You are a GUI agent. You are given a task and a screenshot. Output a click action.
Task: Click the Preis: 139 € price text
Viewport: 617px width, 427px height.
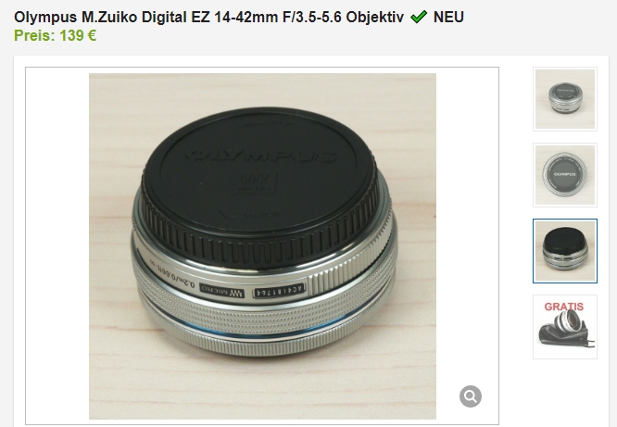point(55,36)
